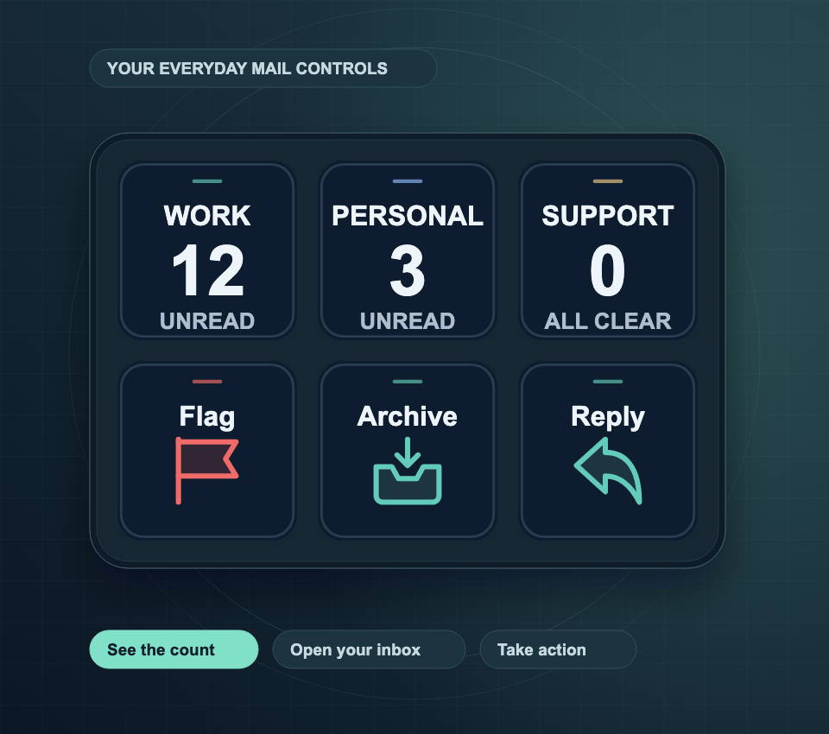Click the Reply label text
Viewport: 829px width, 734px height.
point(608,417)
